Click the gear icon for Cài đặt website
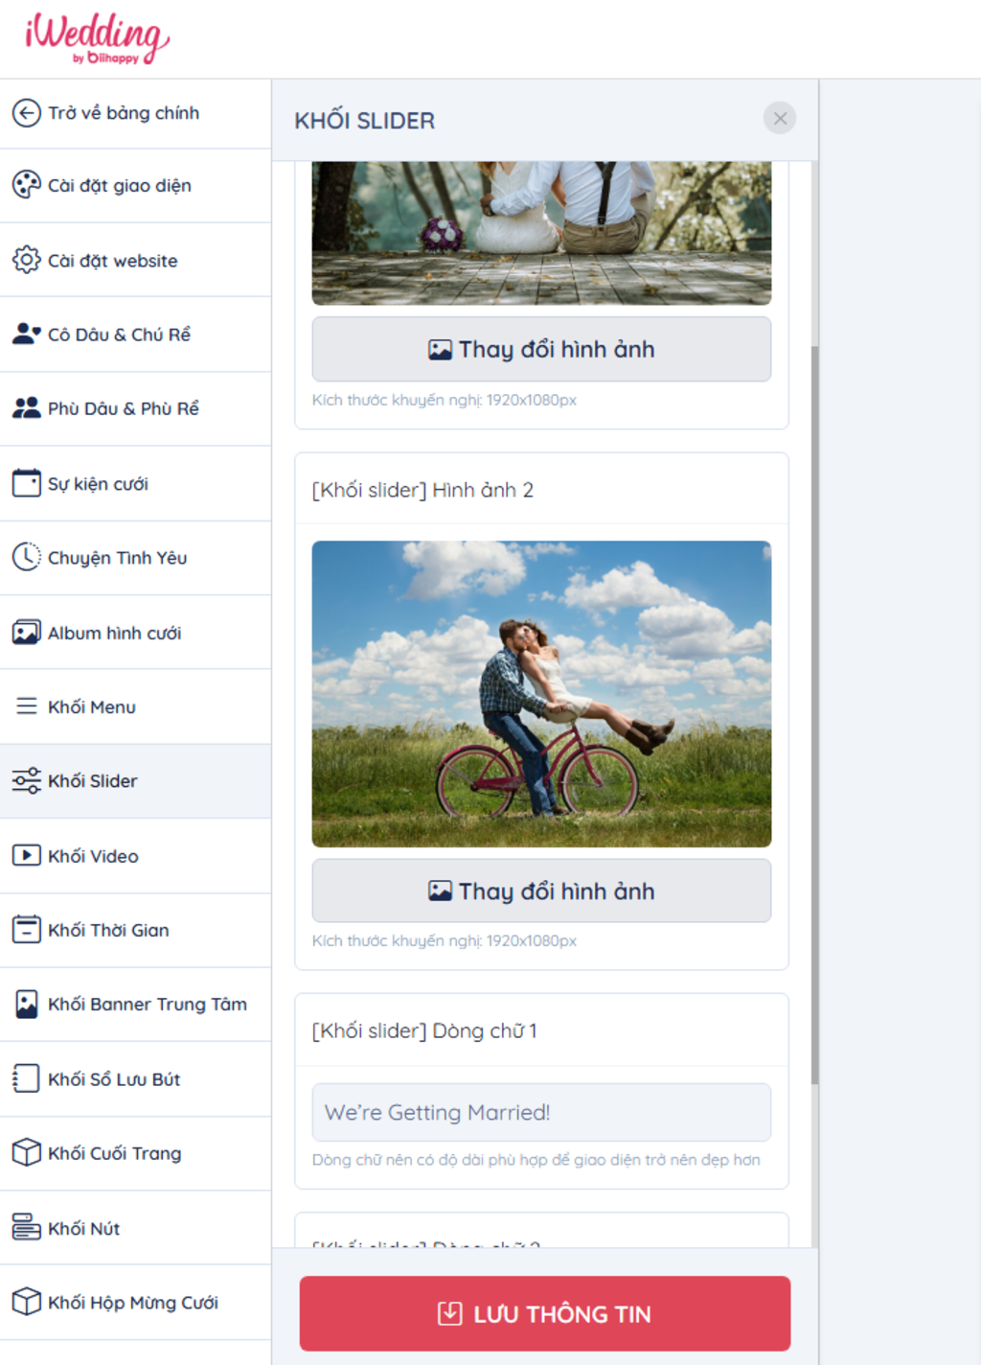981x1365 pixels. coord(26,260)
